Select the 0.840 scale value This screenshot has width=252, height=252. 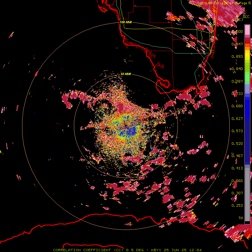237,69
